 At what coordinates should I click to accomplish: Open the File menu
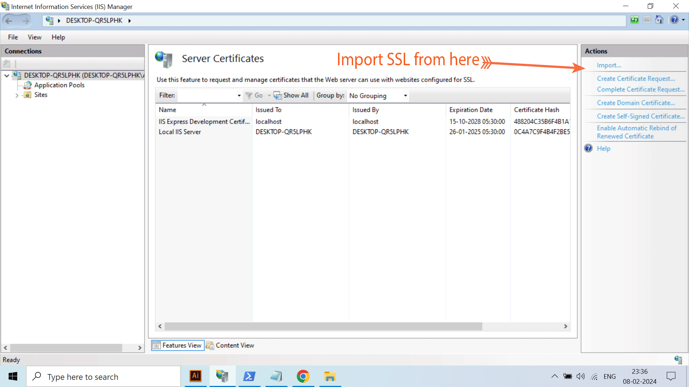tap(13, 37)
